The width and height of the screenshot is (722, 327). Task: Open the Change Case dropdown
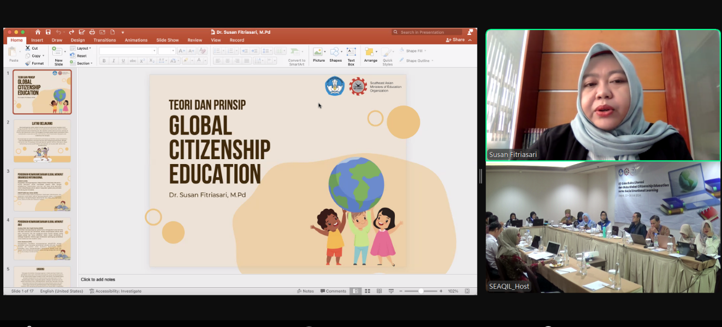[x=174, y=60]
